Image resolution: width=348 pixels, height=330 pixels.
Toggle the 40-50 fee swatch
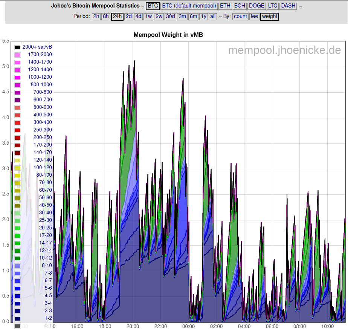[x=18, y=206]
